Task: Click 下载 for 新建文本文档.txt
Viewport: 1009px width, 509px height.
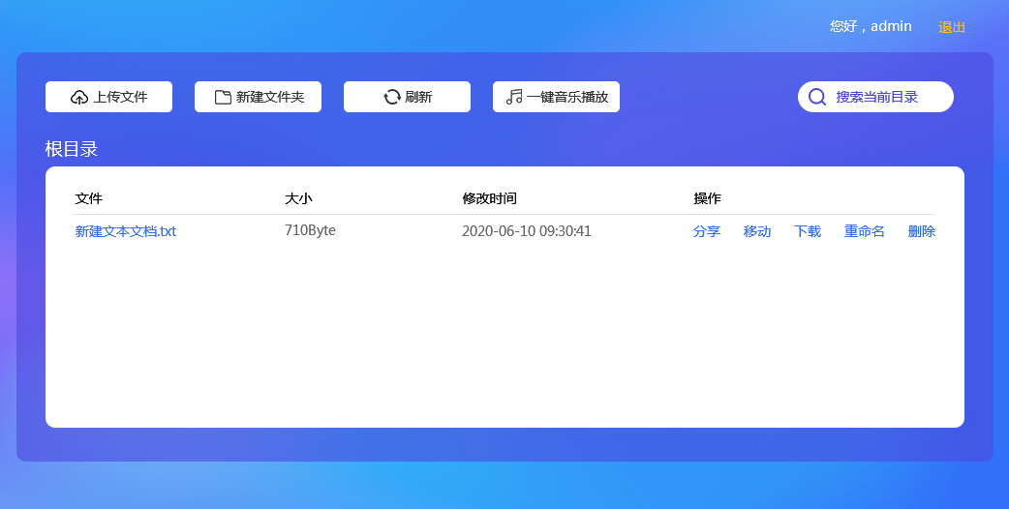Action: tap(808, 231)
